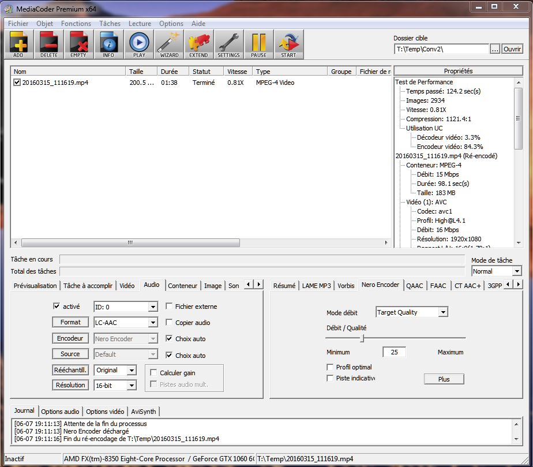Click the '...' browse folder button
This screenshot has width=533, height=467.
tap(495, 49)
